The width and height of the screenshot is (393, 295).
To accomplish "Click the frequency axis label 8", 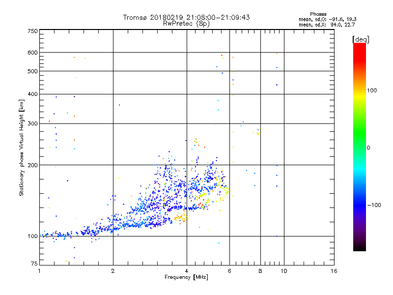I will pos(260,271).
